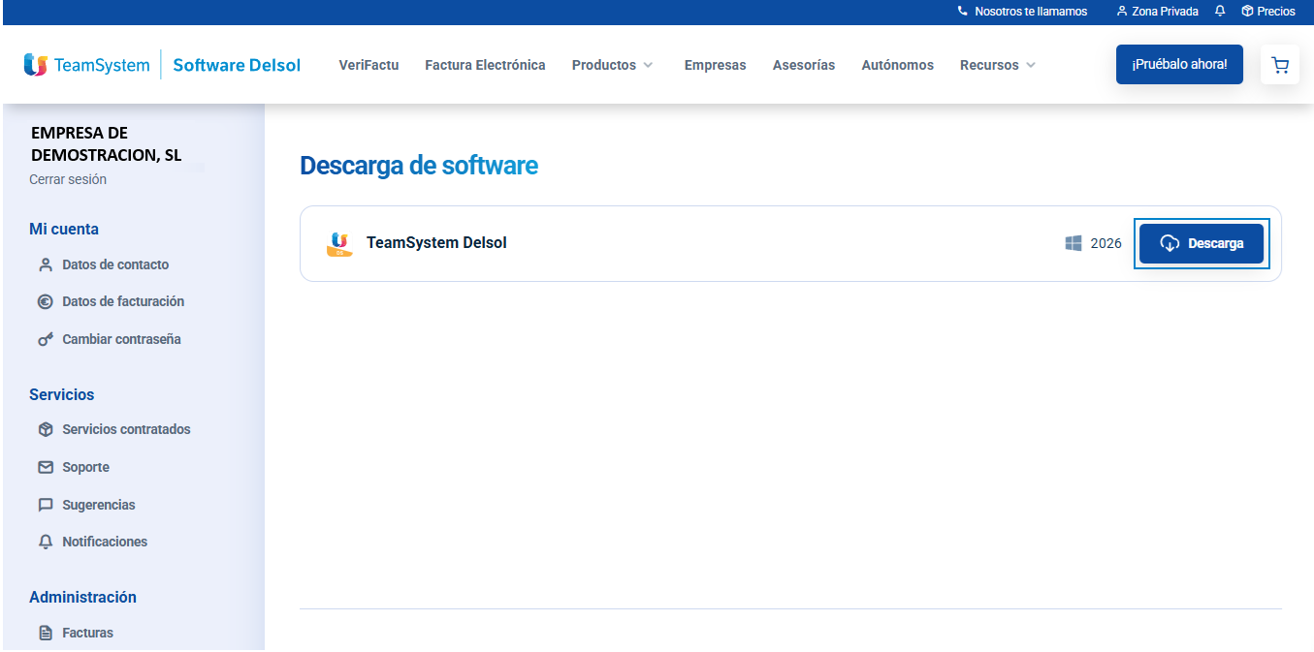Click the Descarga de software heading
Screen dimensions: 1314x652
(419, 166)
